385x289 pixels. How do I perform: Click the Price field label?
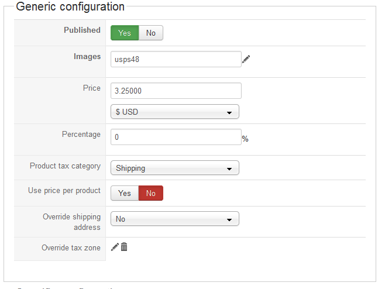(x=91, y=88)
